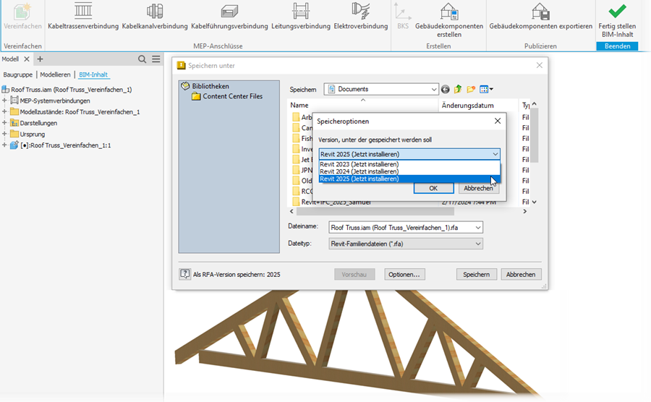Click the horizontal scroll left arrow

[292, 212]
